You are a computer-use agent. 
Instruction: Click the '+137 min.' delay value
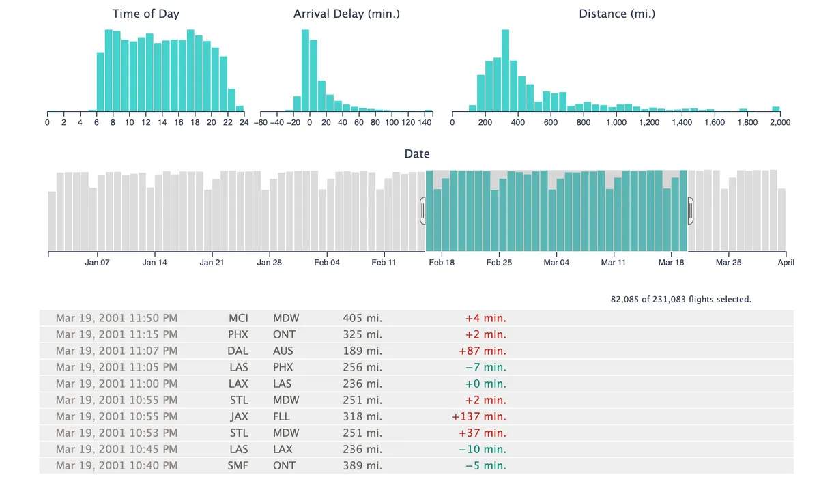coord(479,416)
